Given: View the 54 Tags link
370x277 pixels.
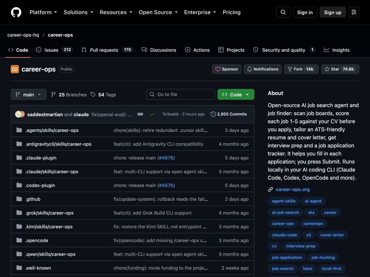Looking at the screenshot, I should point(103,94).
